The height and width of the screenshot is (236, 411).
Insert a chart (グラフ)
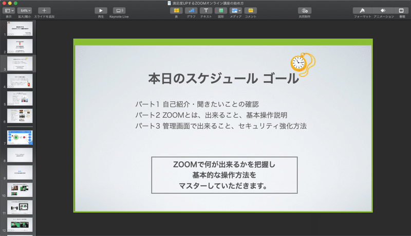pyautogui.click(x=191, y=10)
